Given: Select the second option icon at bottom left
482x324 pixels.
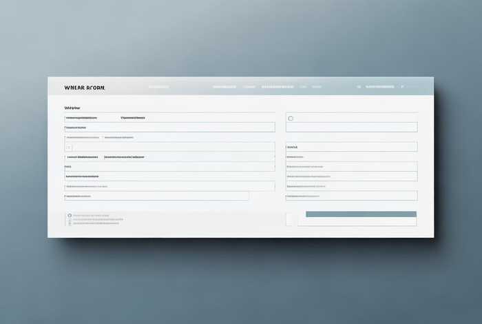Looking at the screenshot, I should pos(70,220).
